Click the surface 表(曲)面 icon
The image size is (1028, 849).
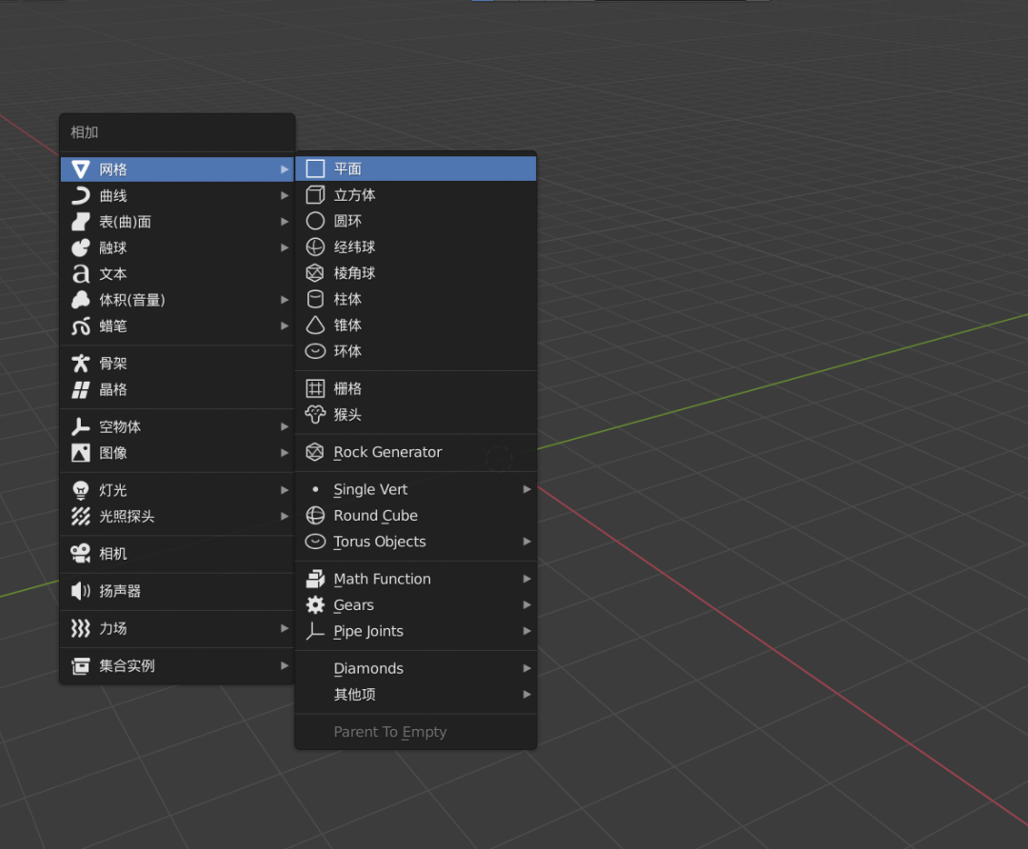tap(81, 222)
